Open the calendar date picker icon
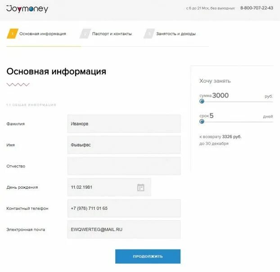Screen dimensions: 280x272 [x=141, y=187]
